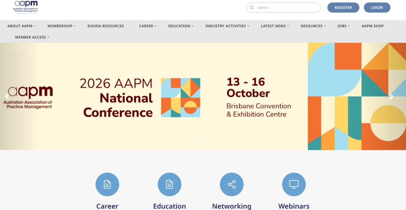Expand the MEMBERSHIP menu
Viewport: 406px width, 210px height.
coord(61,26)
